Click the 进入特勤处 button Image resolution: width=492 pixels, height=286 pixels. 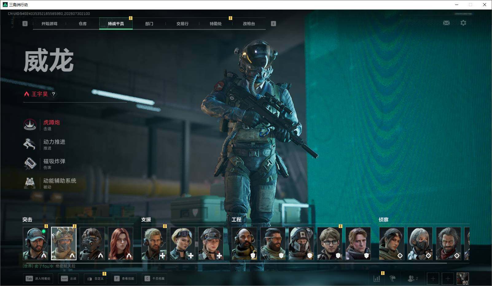coord(38,279)
